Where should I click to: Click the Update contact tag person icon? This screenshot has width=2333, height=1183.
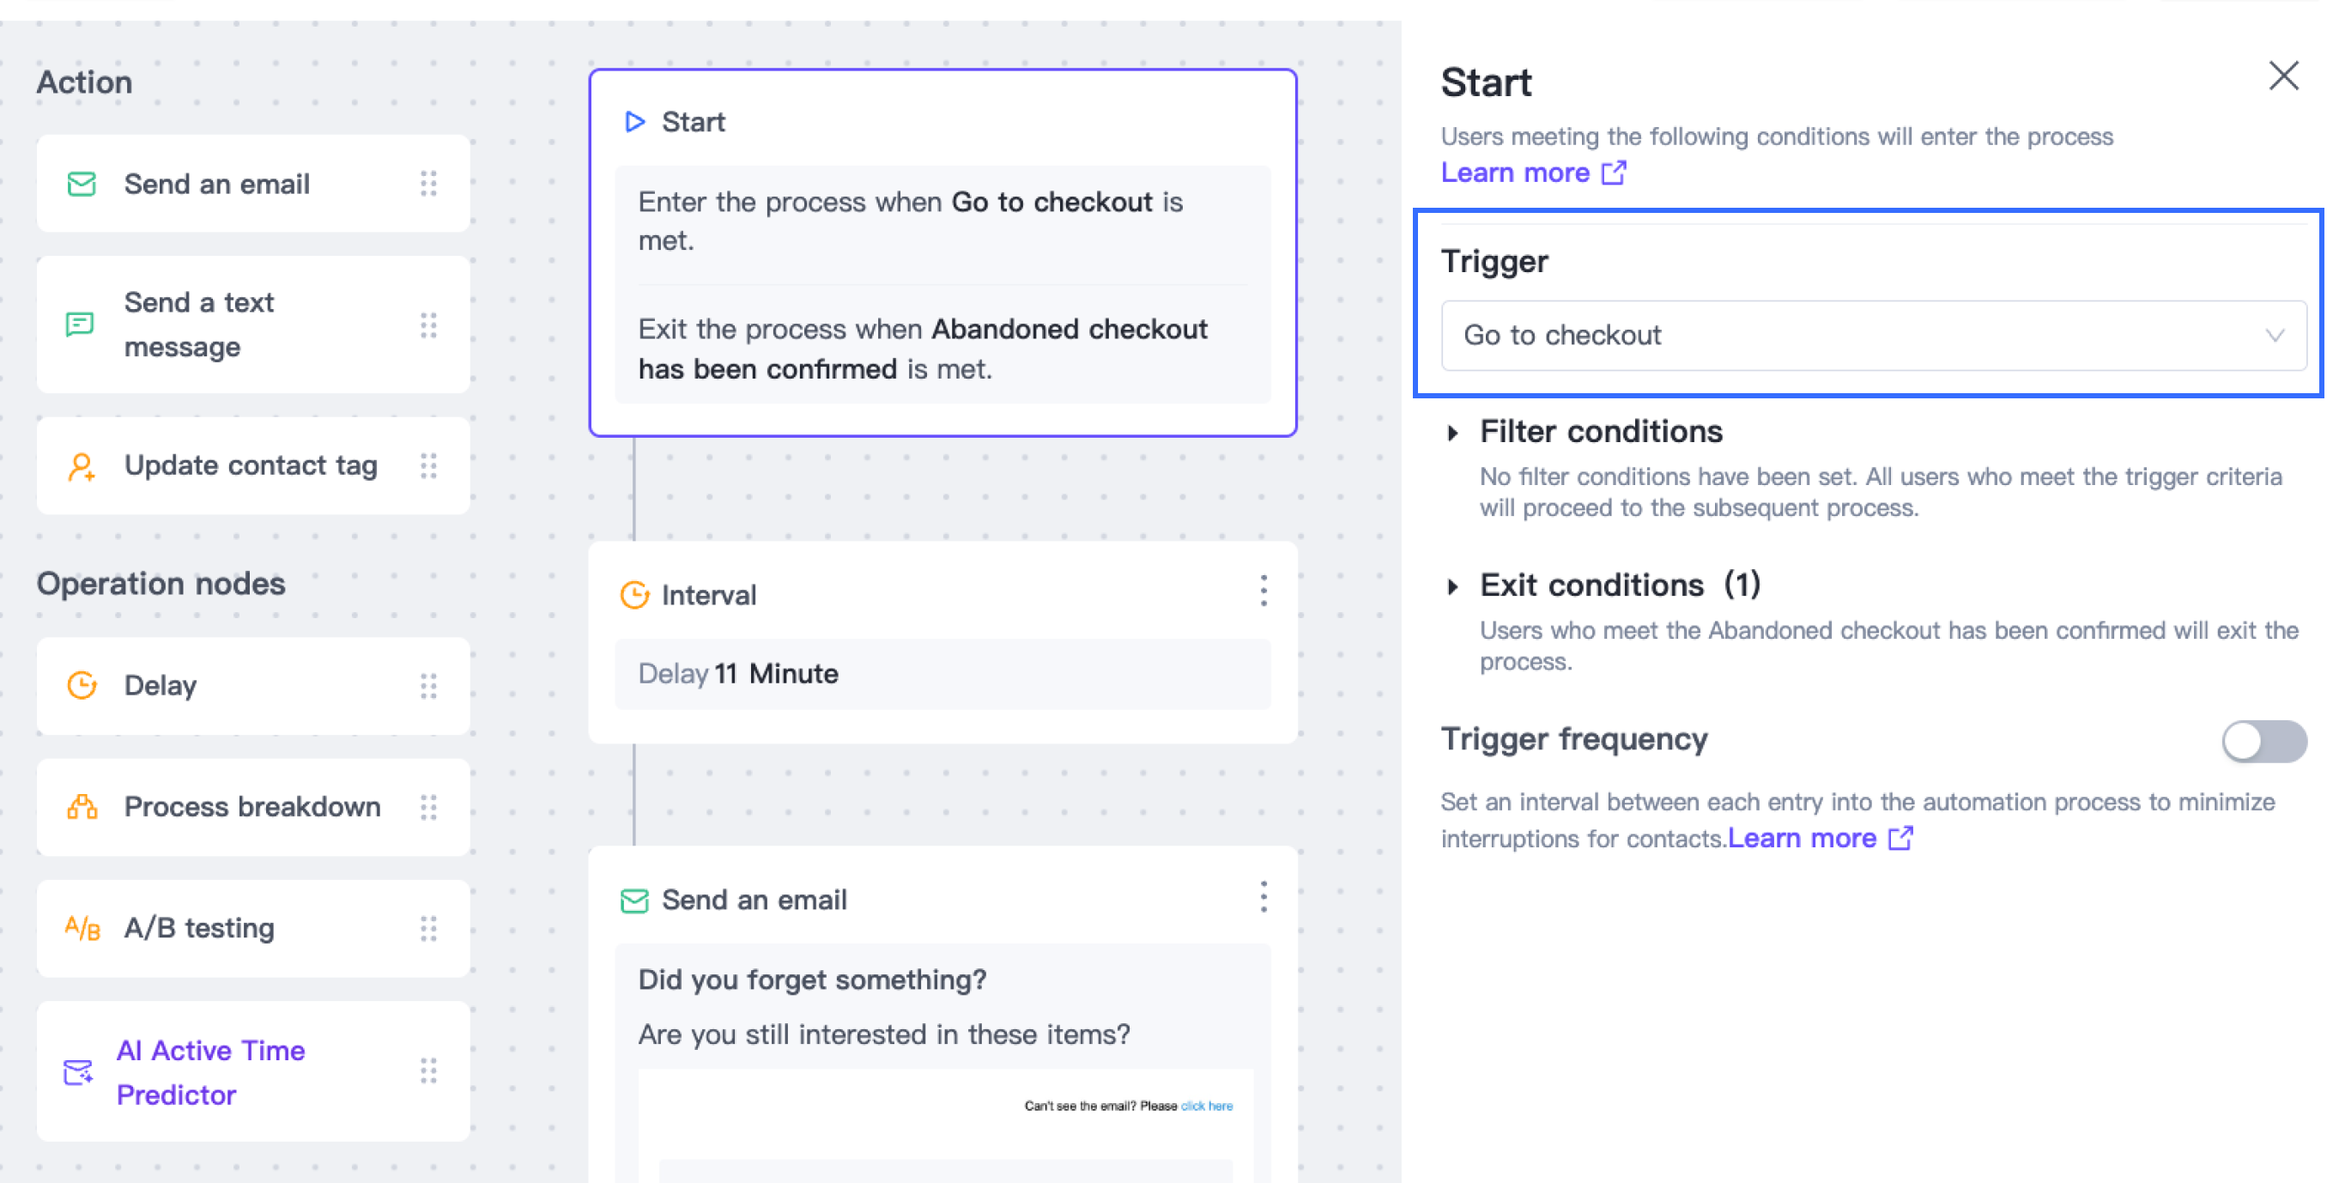pos(82,465)
